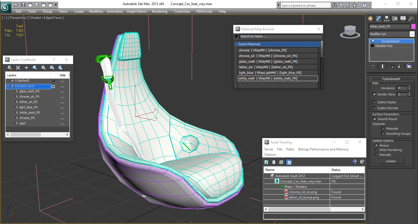The width and height of the screenshot is (418, 224).
Task: Click the Shaded + Edged Faces viewport label
Action: [47, 18]
